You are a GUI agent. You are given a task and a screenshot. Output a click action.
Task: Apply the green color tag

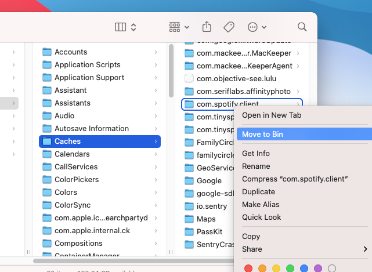[290, 268]
